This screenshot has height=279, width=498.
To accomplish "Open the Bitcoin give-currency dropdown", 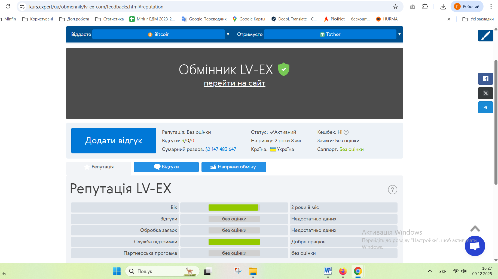I will coord(158,34).
